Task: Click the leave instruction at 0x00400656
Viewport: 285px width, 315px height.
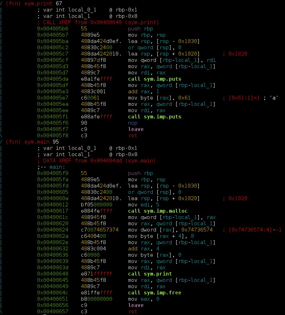Action: 136,305
